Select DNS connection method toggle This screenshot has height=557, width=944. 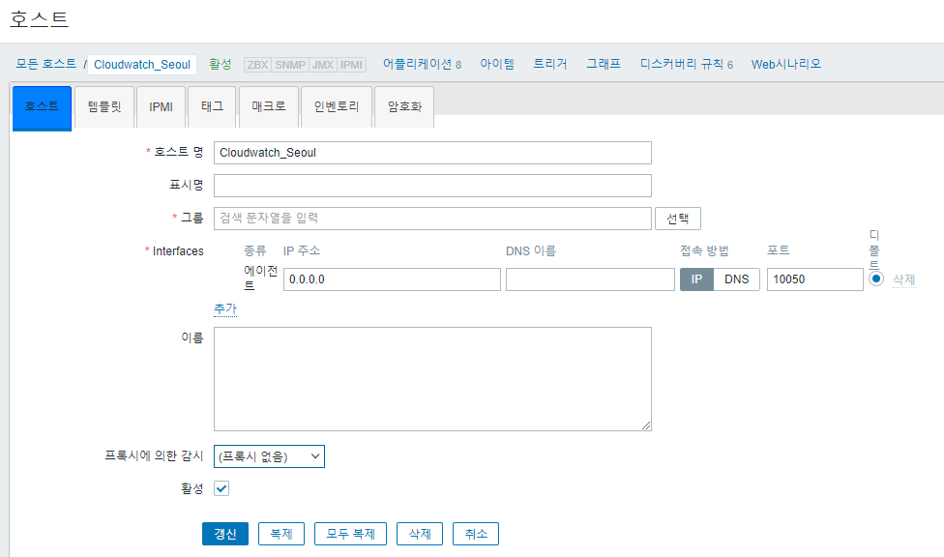point(736,279)
